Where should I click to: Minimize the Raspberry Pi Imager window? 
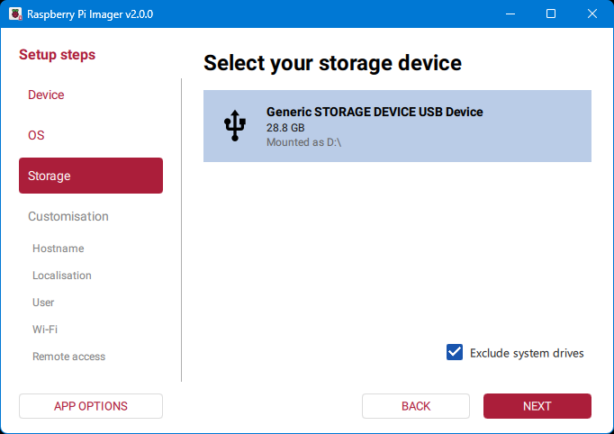(510, 14)
